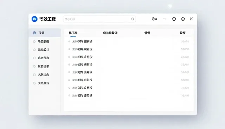The height and width of the screenshot is (129, 225).
Task: Open the tab underlined in blue
Action: tap(73, 33)
